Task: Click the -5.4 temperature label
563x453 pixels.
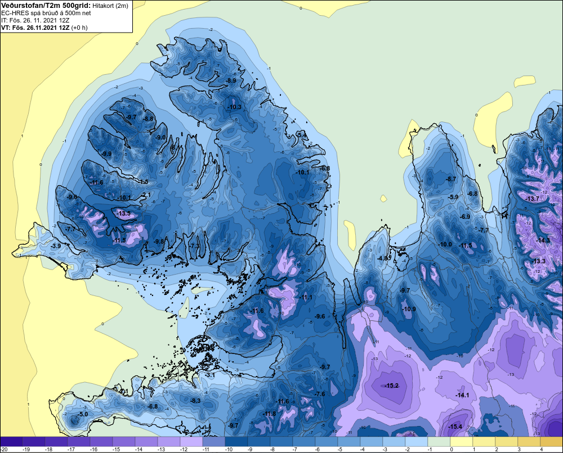Action: 302,135
